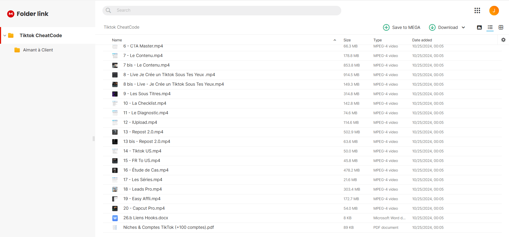Screen dimensions: 509x237
Task: Click the Word icon of 26.b Liens Hooks.docx
Action: pos(115,218)
